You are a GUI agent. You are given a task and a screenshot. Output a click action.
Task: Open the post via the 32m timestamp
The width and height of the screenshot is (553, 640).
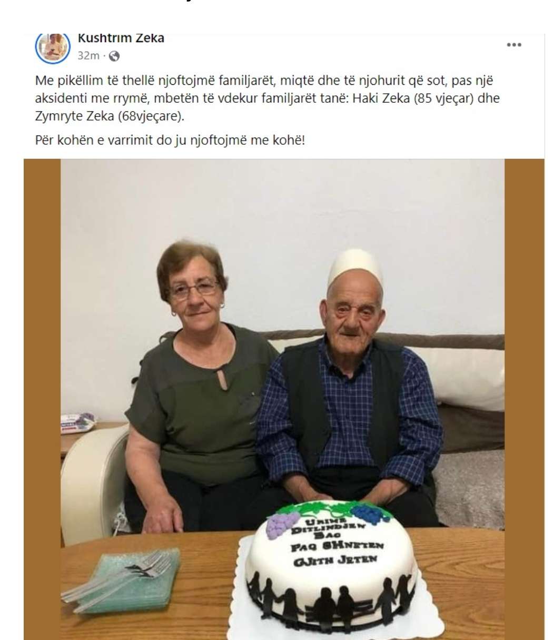(x=88, y=56)
